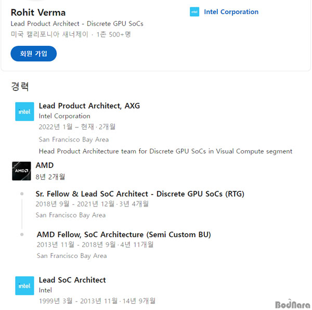Click the 경력 section heading

click(20, 86)
